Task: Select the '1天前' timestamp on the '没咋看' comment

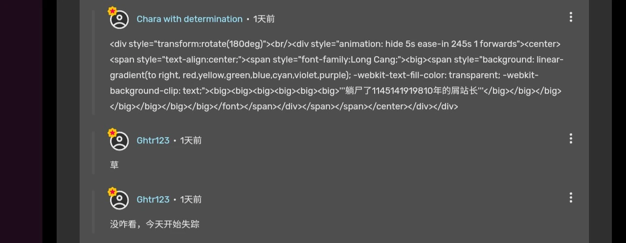Action: click(x=191, y=200)
